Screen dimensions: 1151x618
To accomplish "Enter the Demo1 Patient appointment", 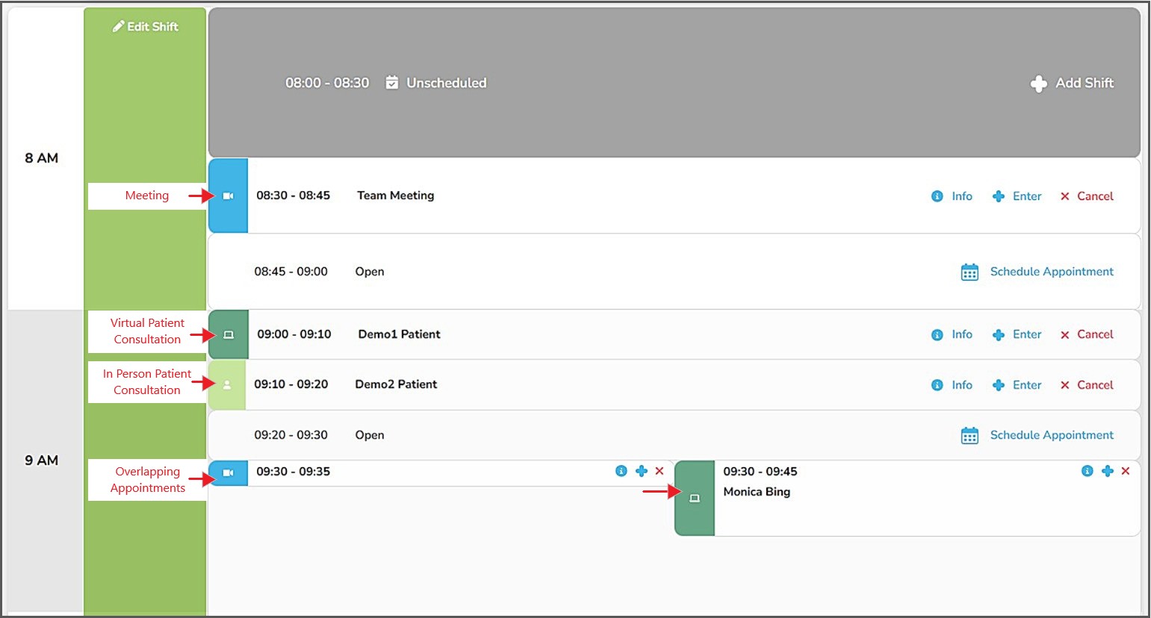I will click(x=1017, y=334).
